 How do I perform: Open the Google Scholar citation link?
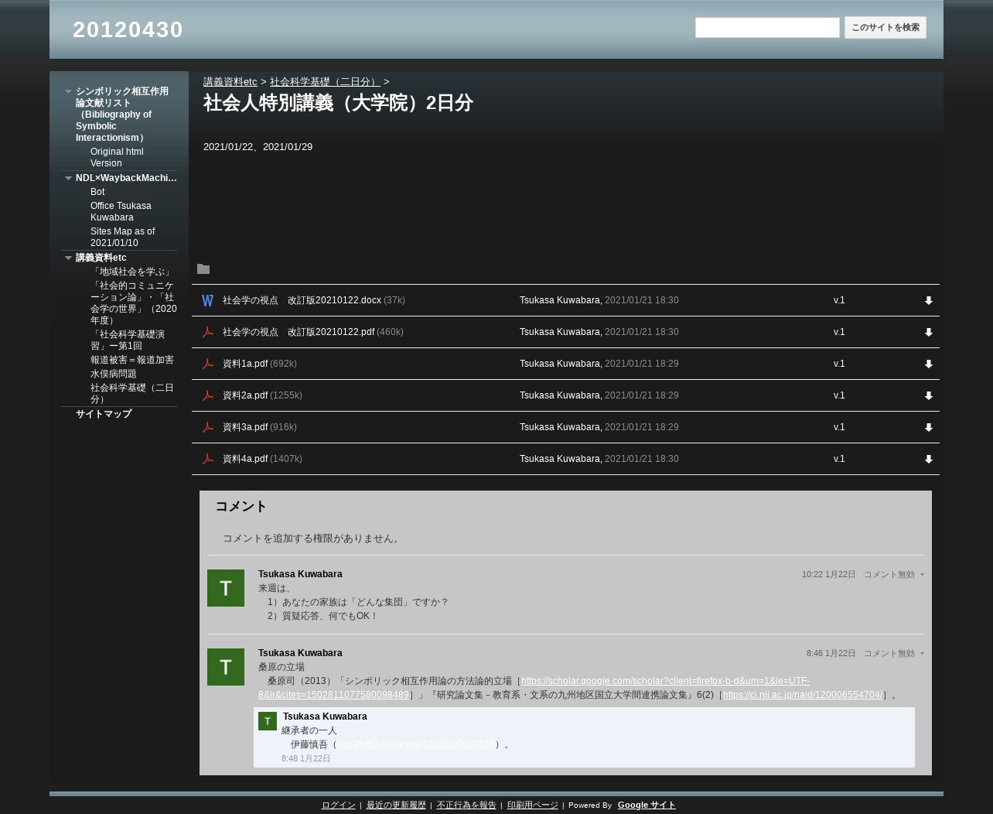534,688
